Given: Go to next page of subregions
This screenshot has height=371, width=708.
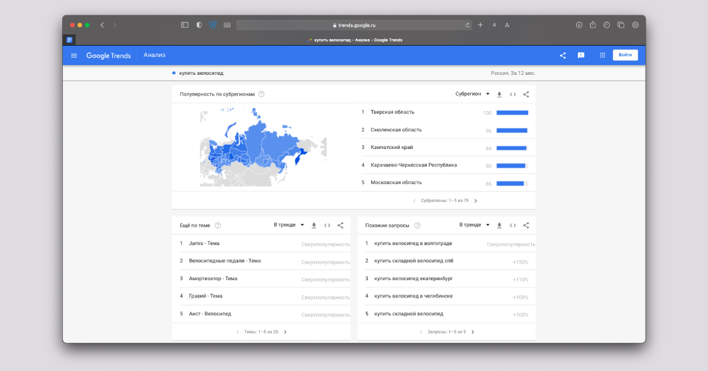Looking at the screenshot, I should tap(475, 201).
